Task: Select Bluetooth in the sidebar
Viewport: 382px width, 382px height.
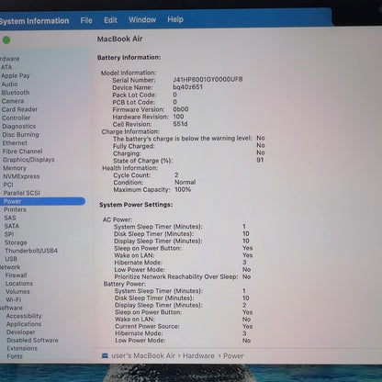Action: pyautogui.click(x=16, y=93)
